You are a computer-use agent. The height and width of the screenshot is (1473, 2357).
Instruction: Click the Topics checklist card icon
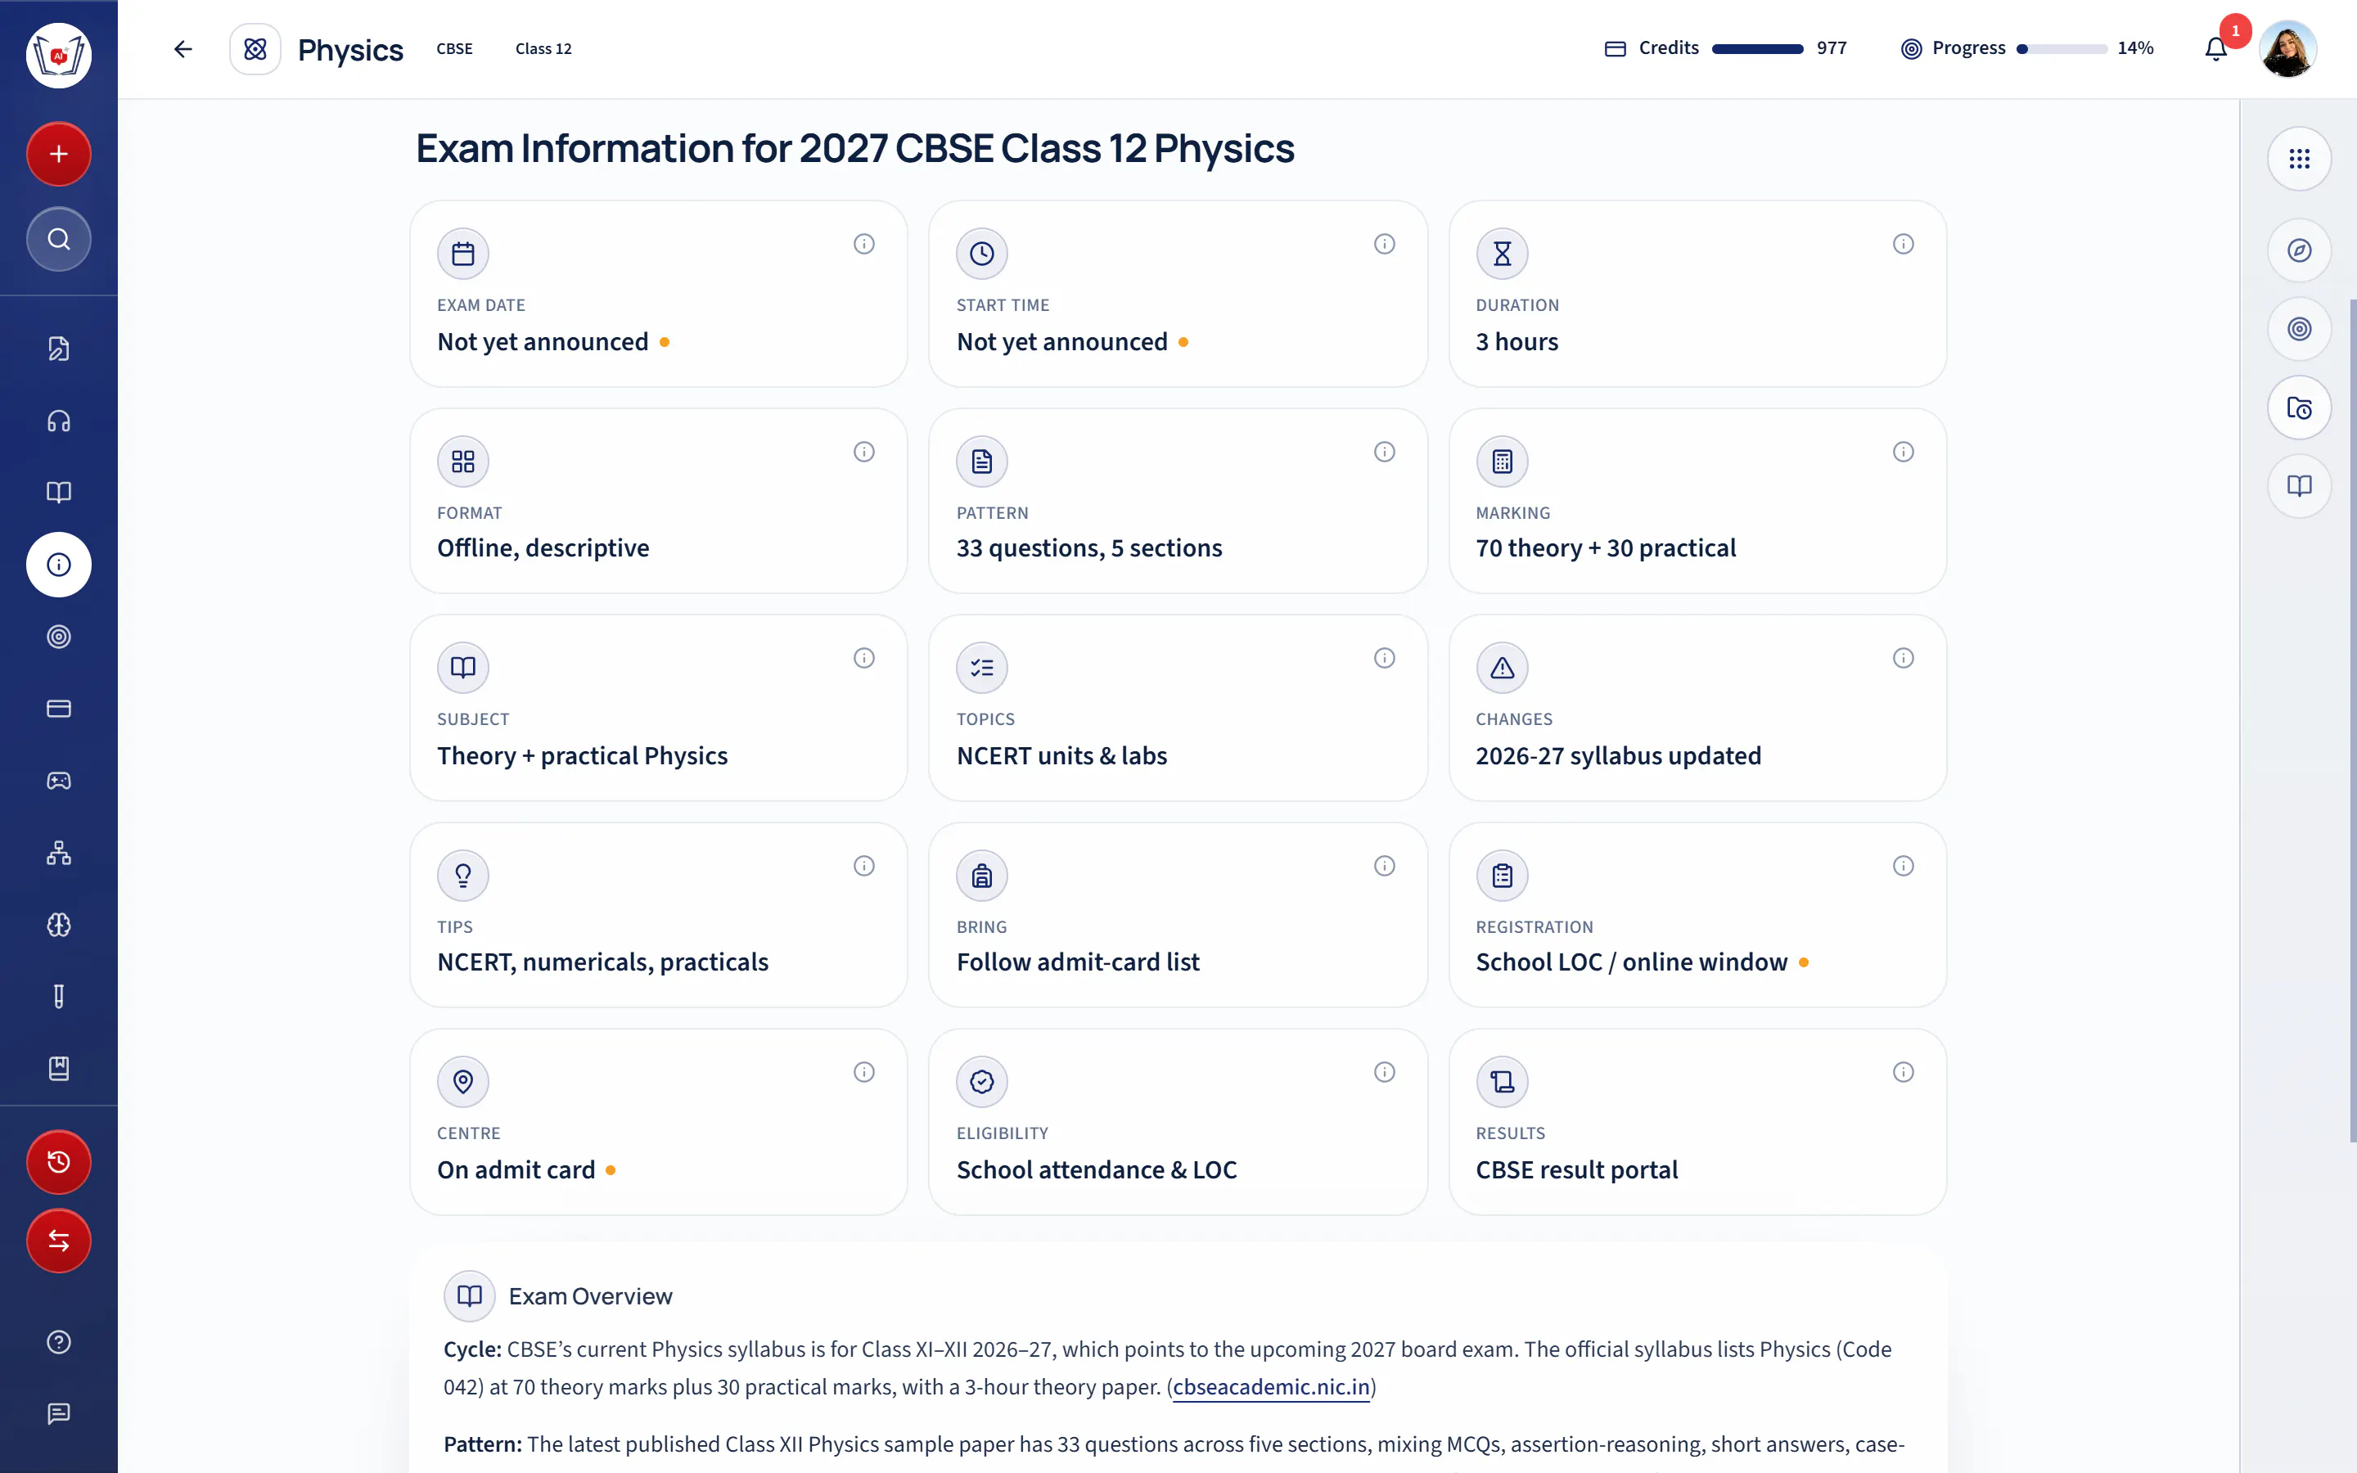982,667
